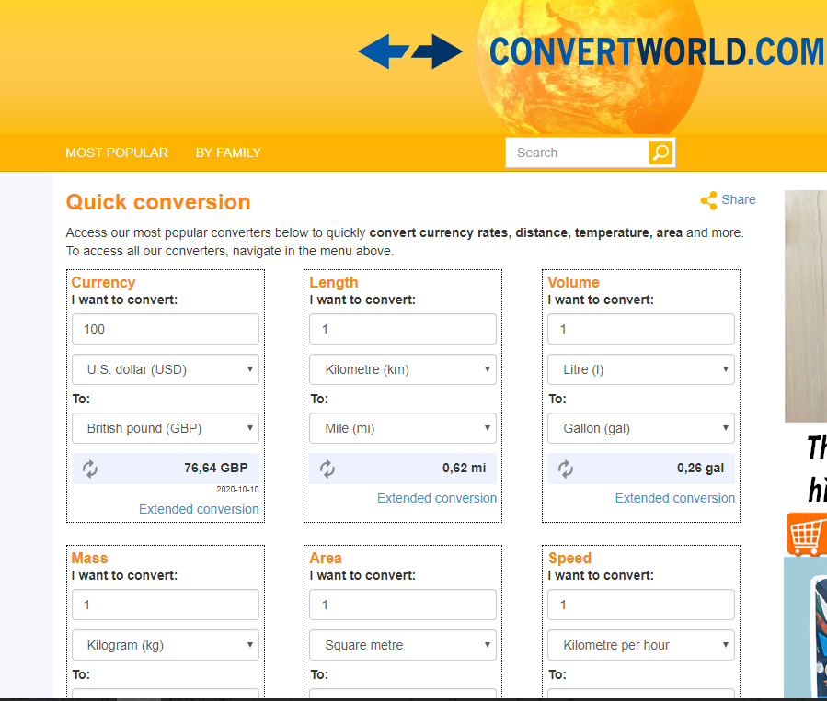The image size is (827, 701).
Task: Click the 76,64 GBP result value
Action: 215,468
